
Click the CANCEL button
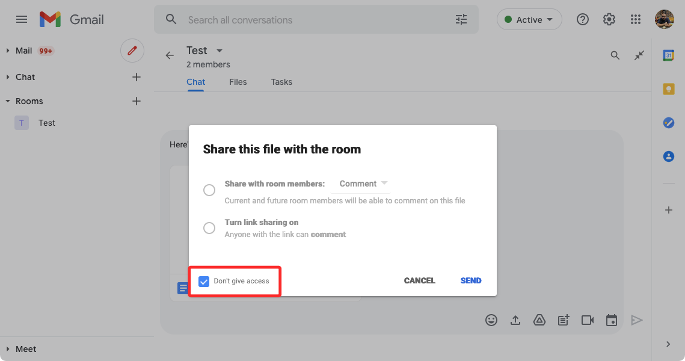pos(419,280)
